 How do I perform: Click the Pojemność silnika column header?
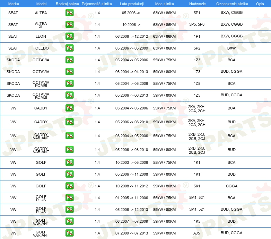(x=97, y=4)
